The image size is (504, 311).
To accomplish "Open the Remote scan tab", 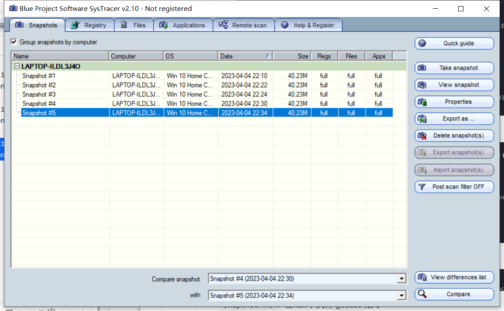I will (x=243, y=25).
